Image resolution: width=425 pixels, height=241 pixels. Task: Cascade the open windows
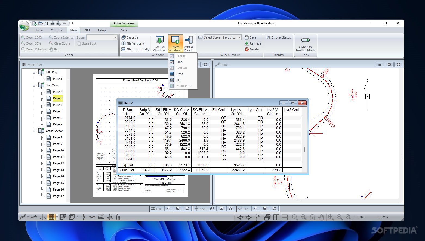pyautogui.click(x=130, y=37)
